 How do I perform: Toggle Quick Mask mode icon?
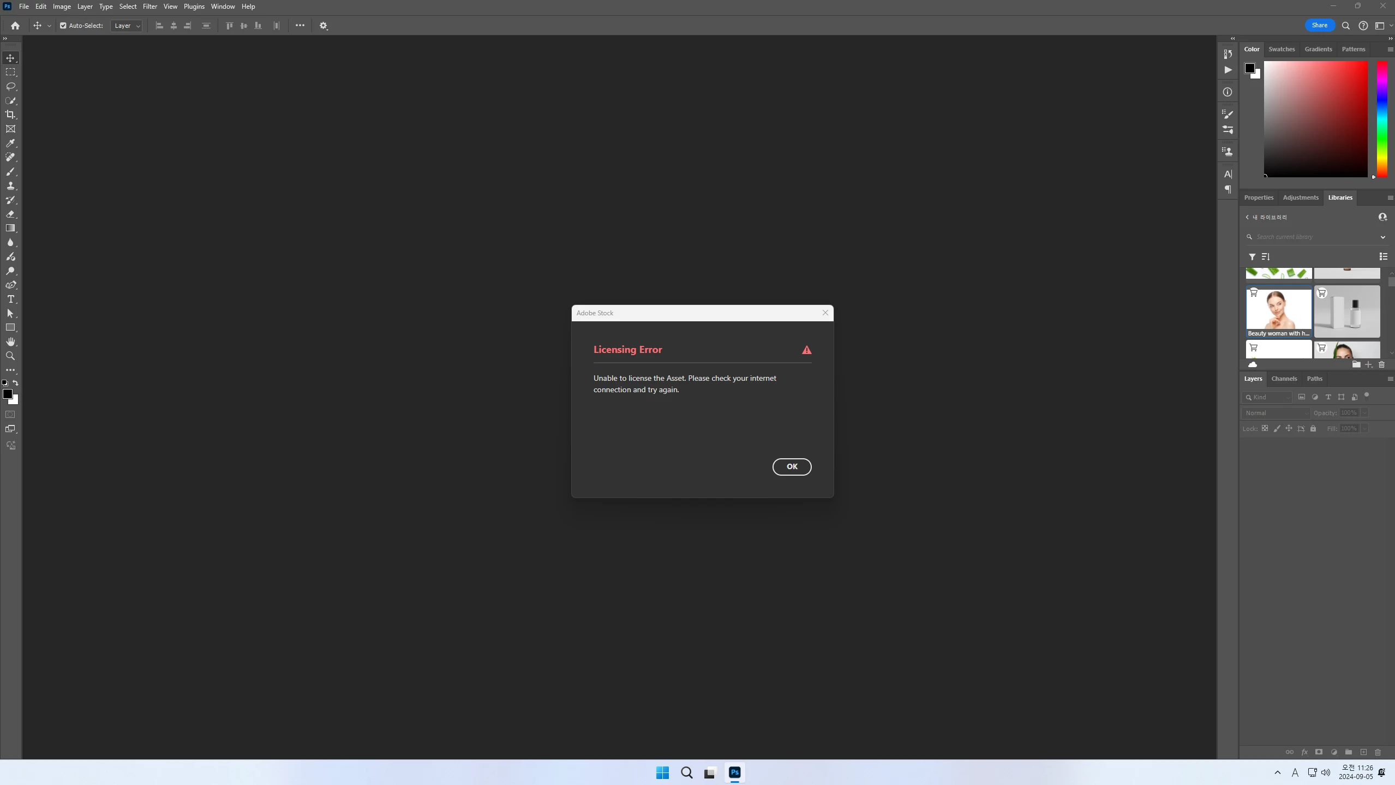(10, 415)
